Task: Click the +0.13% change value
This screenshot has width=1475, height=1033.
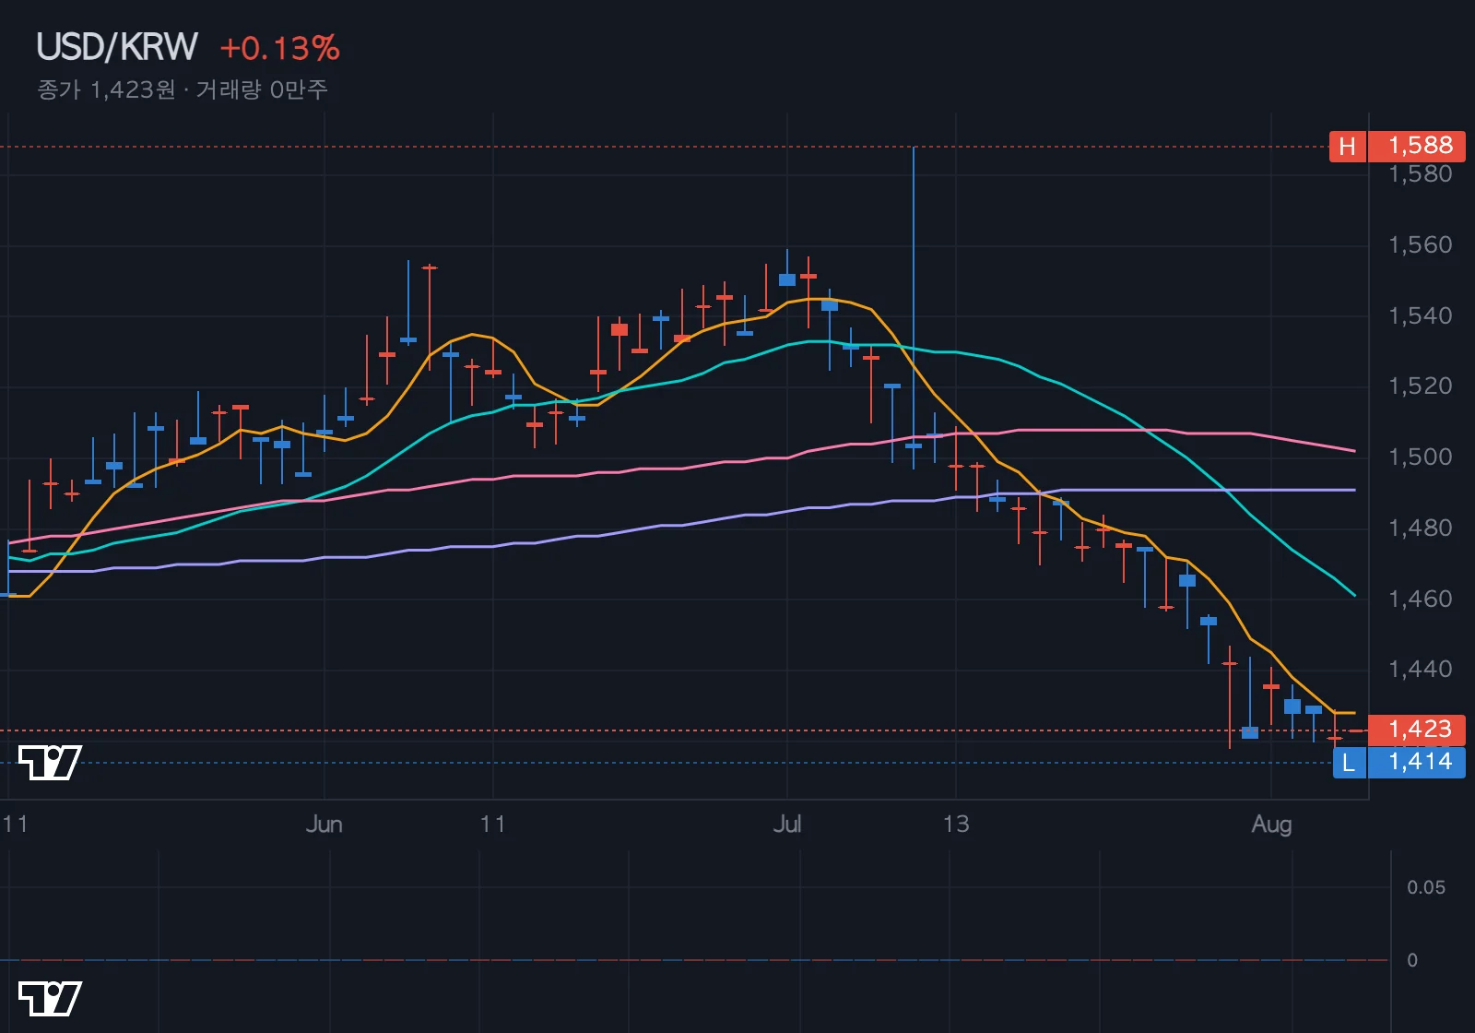Action: (280, 48)
